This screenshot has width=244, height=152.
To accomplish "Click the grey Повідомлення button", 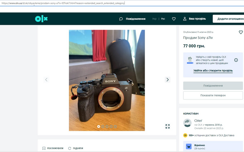I will 213,85.
